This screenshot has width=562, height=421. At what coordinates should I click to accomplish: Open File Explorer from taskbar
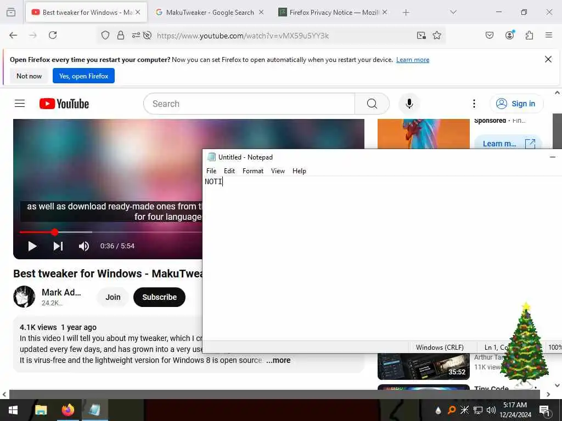[41, 410]
